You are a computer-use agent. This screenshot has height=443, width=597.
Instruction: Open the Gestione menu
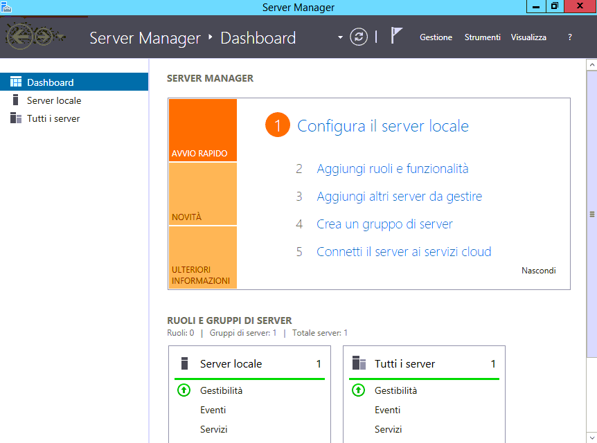tap(436, 37)
